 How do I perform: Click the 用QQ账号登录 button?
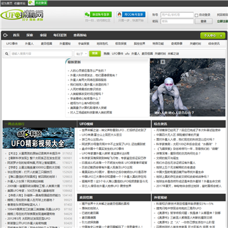[x=134, y=15]
